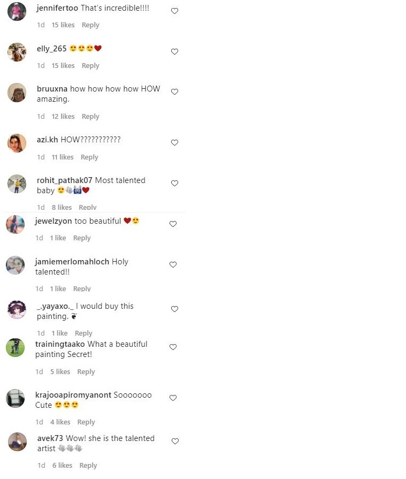View the 6 likes on avek73's comment
Viewport: 406px width, 479px height.
(x=62, y=465)
